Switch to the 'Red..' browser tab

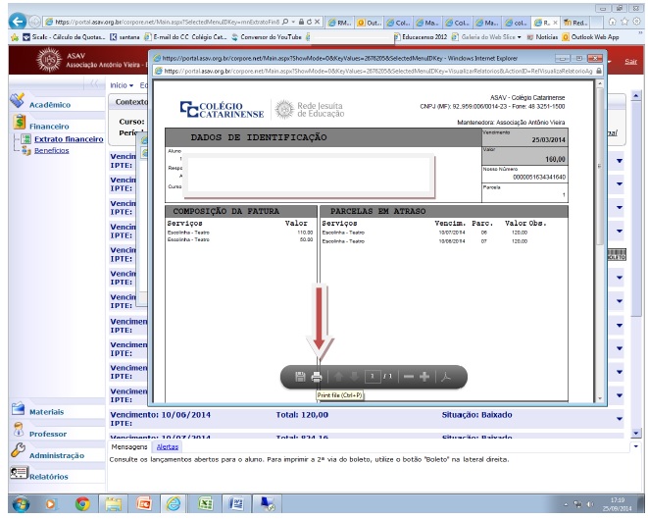point(575,23)
